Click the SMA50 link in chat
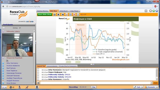The width and height of the screenshot is (160, 90). pos(67,74)
